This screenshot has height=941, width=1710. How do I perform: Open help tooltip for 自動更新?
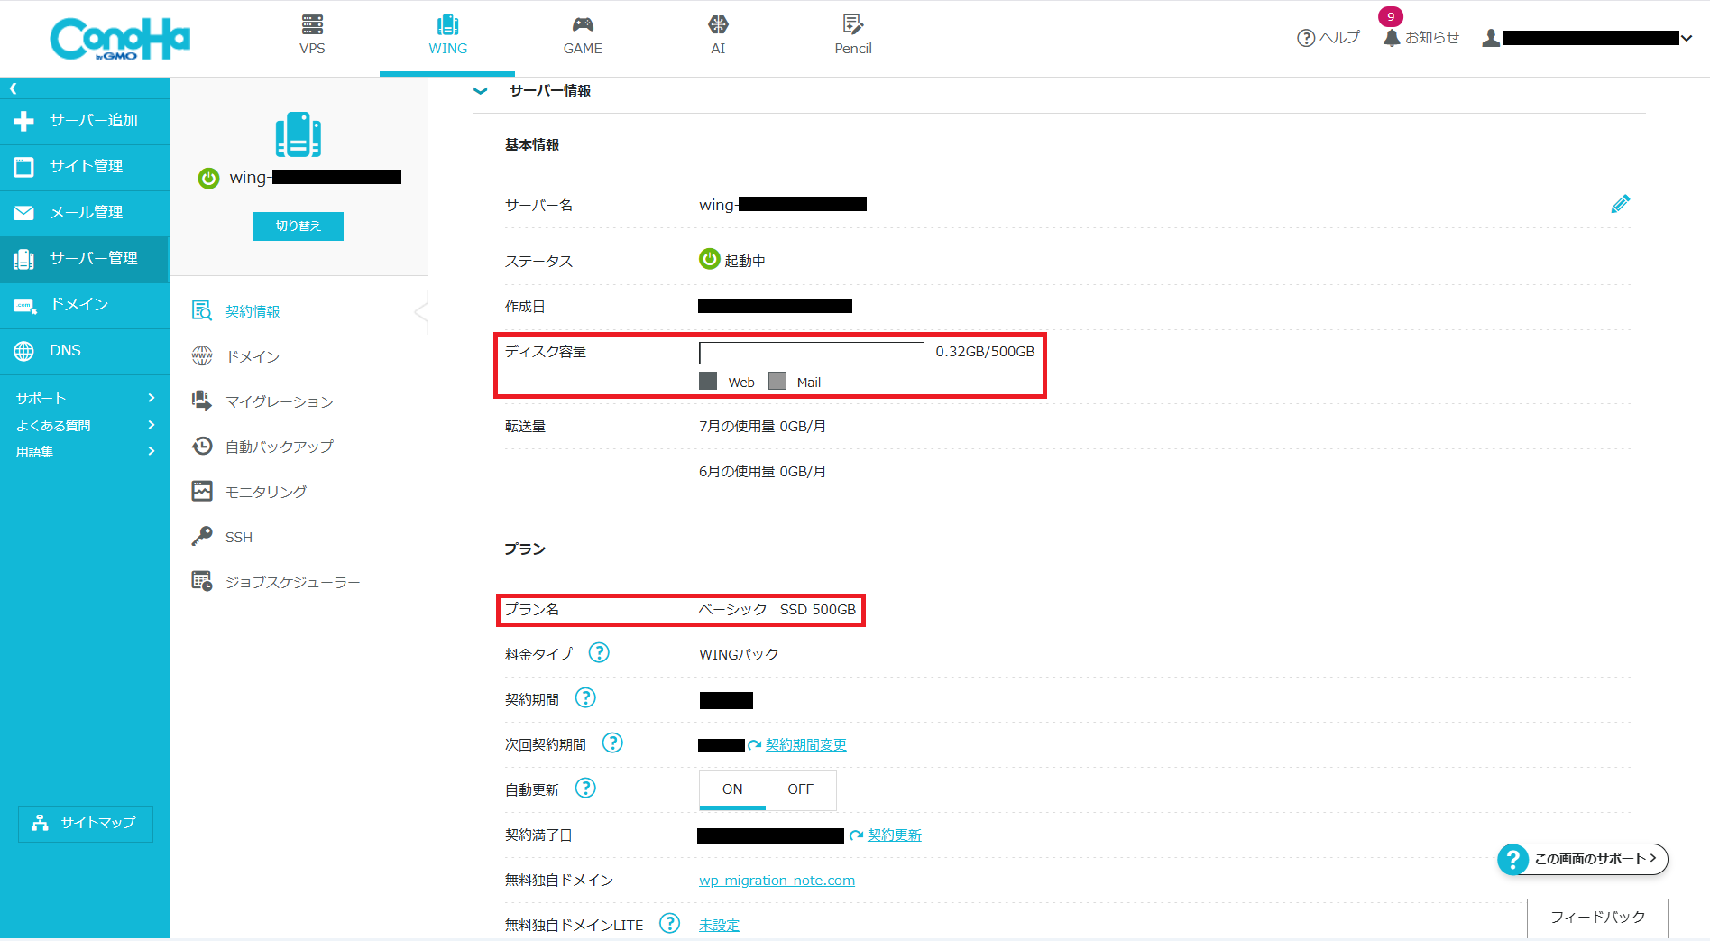tap(585, 788)
